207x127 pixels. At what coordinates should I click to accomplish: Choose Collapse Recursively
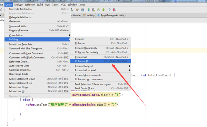point(101,52)
